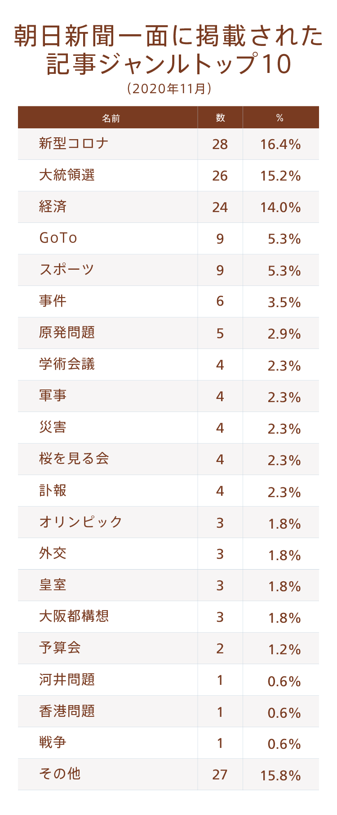Click the GoTo genre name

(58, 238)
